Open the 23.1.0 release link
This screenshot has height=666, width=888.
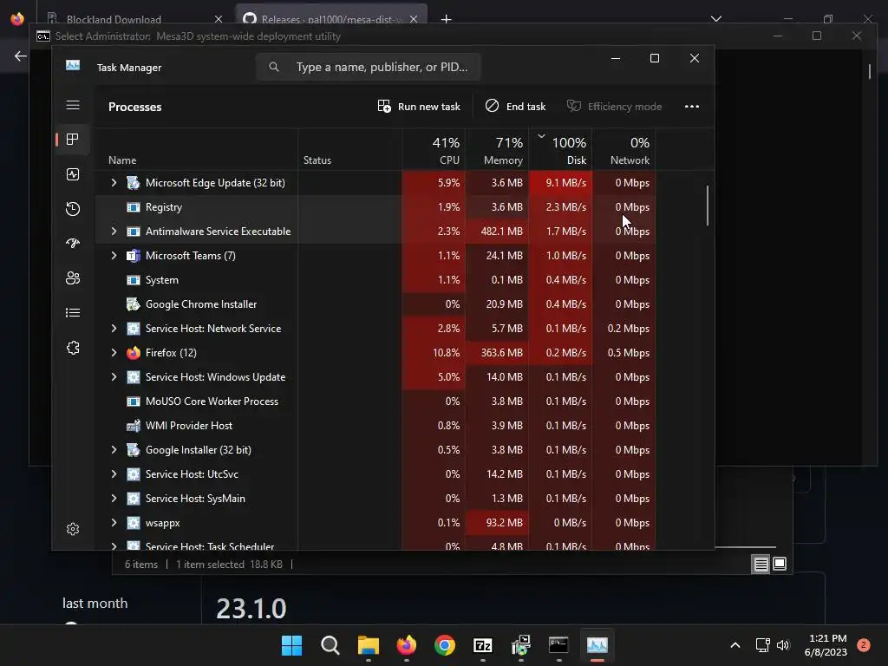(251, 609)
